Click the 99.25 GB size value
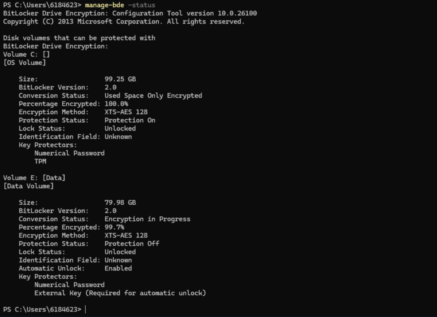 click(x=120, y=79)
